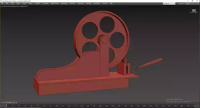Image resolution: width=200 pixels, height=108 pixels.
Task: Click the 3ds Max application icon in title bar
Action: coord(1,1)
